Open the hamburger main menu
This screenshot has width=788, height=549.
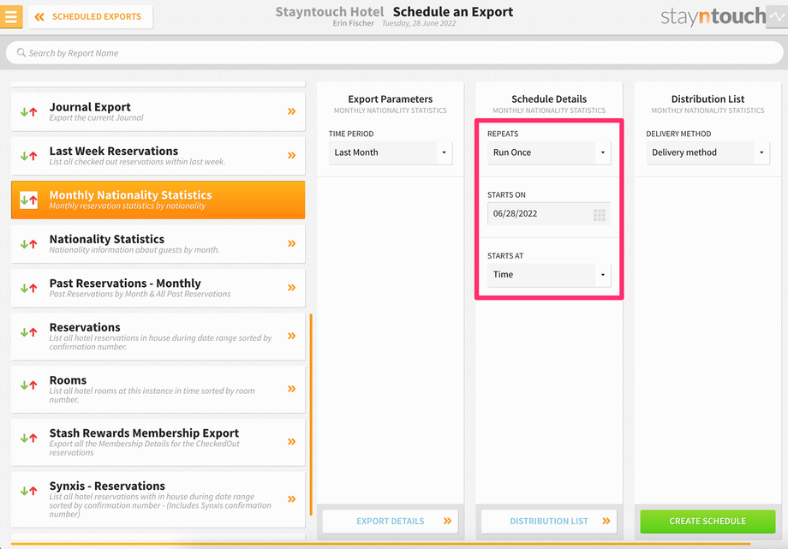[11, 16]
